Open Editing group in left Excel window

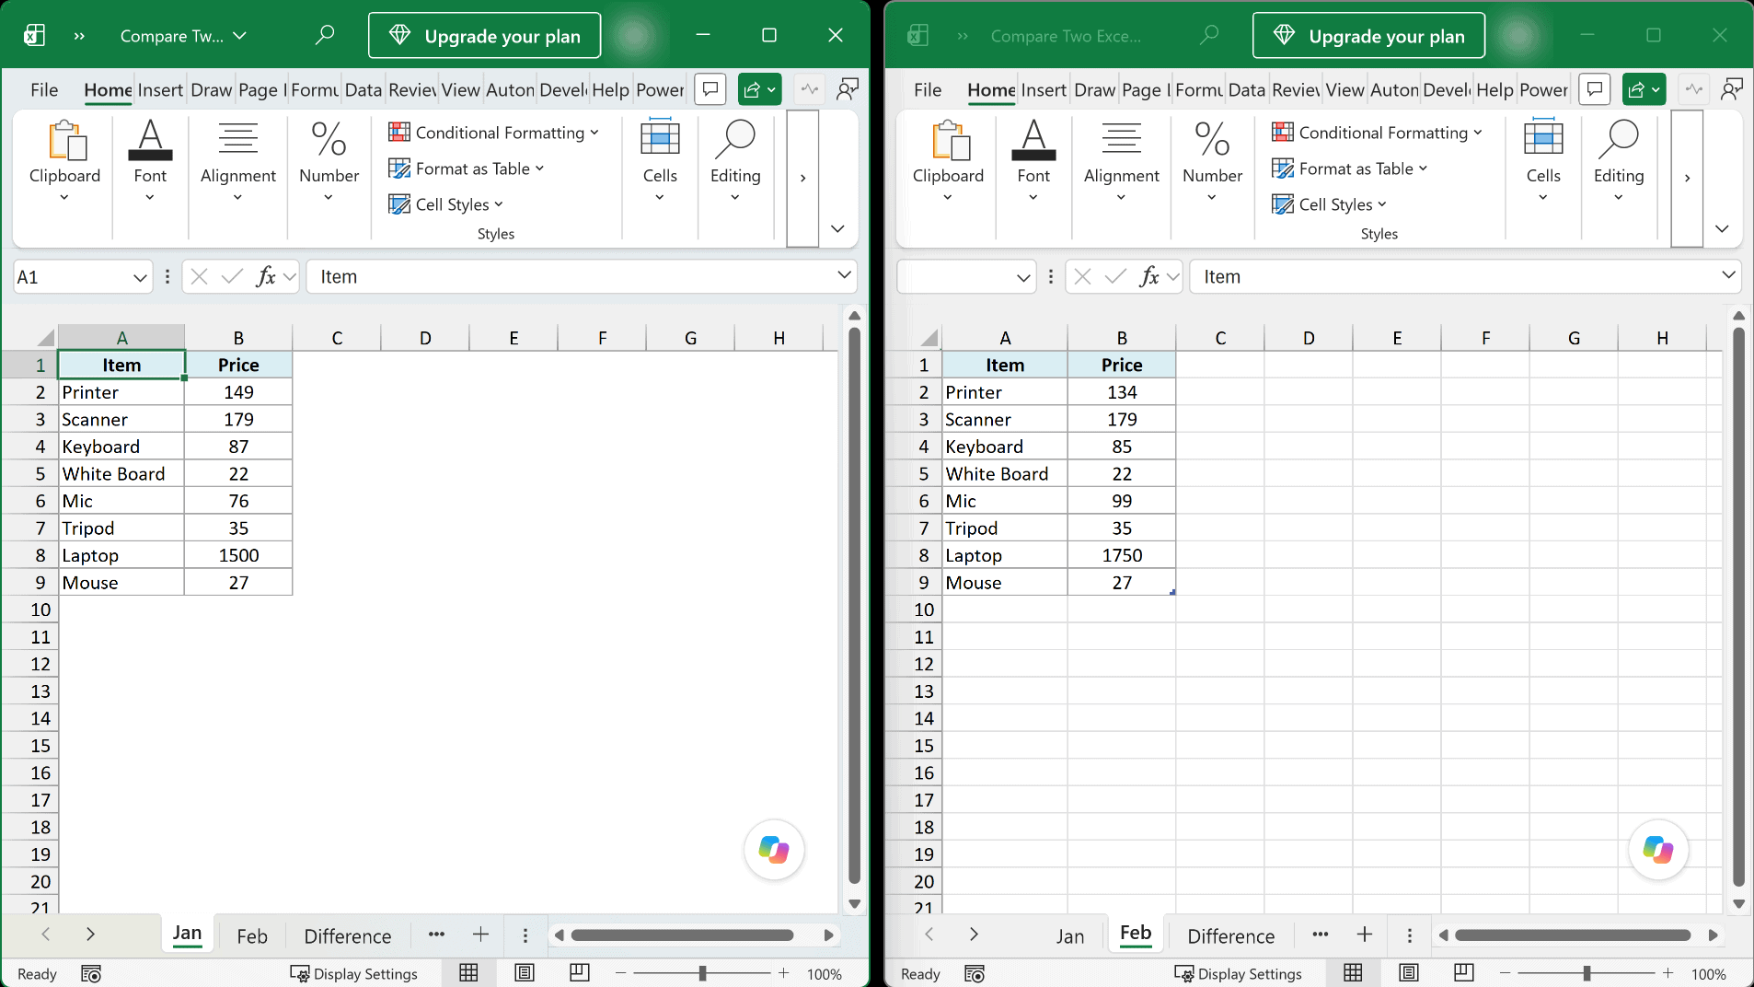point(735,162)
